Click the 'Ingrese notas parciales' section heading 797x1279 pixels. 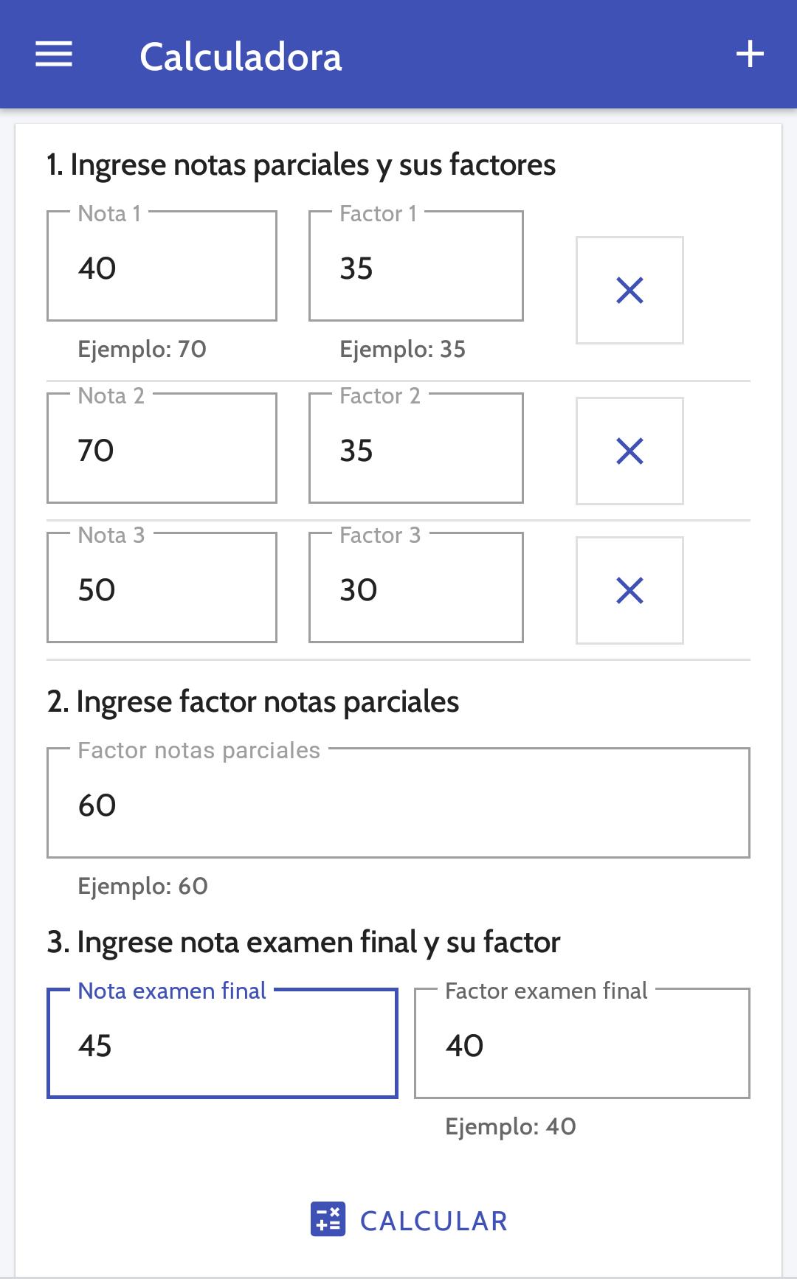coord(301,165)
